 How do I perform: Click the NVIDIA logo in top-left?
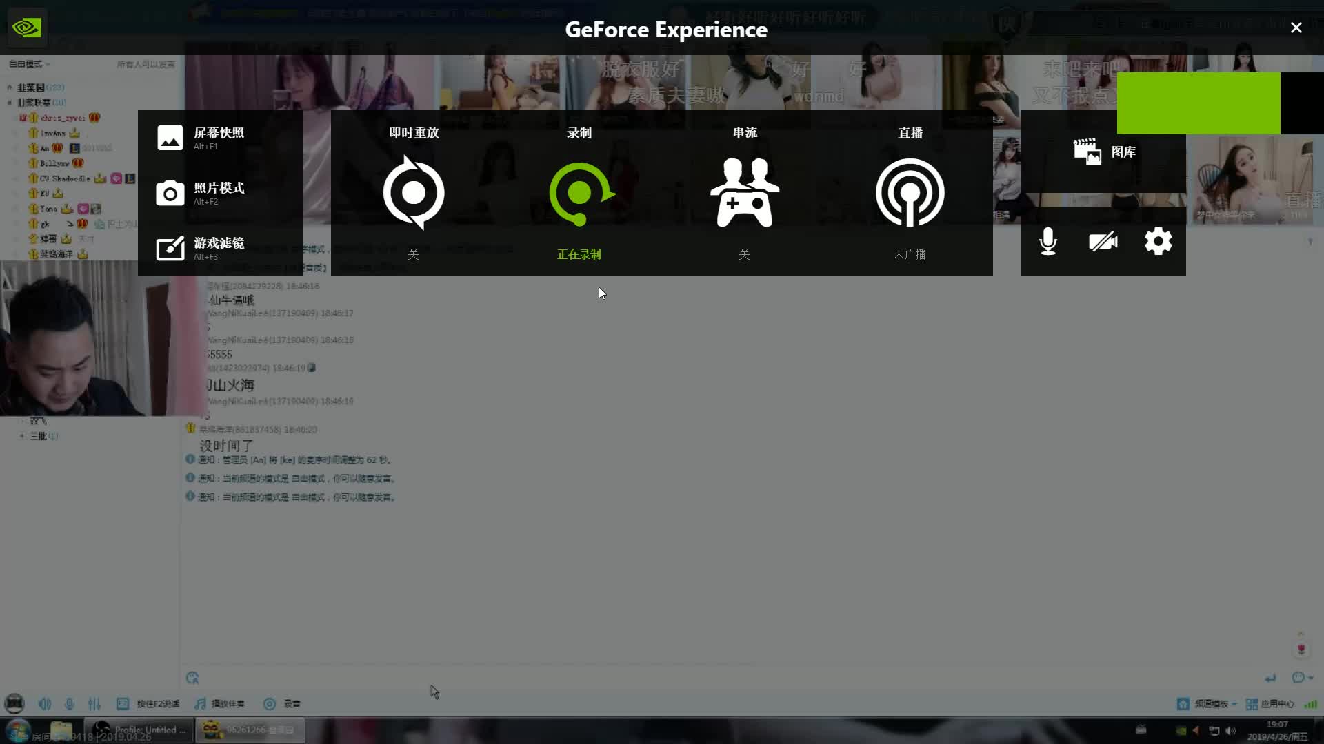pos(27,28)
